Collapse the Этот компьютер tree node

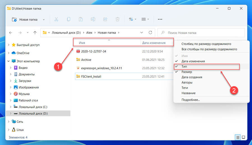click(9, 61)
